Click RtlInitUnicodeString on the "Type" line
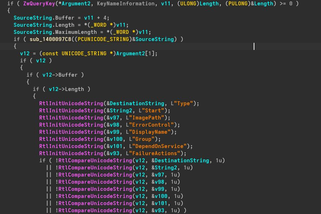The height and width of the screenshot is (214, 321). coord(71,103)
